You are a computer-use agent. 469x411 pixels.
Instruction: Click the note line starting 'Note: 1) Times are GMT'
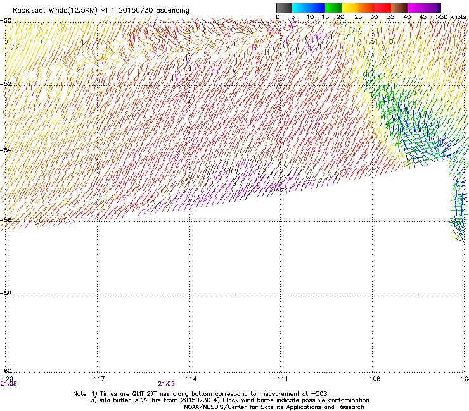[x=200, y=394]
